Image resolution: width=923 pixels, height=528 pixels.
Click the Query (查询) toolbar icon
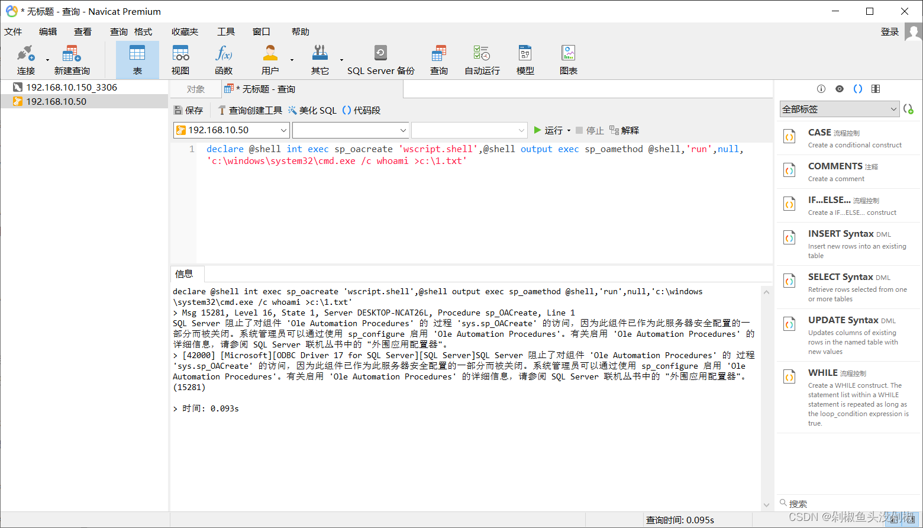pyautogui.click(x=439, y=60)
